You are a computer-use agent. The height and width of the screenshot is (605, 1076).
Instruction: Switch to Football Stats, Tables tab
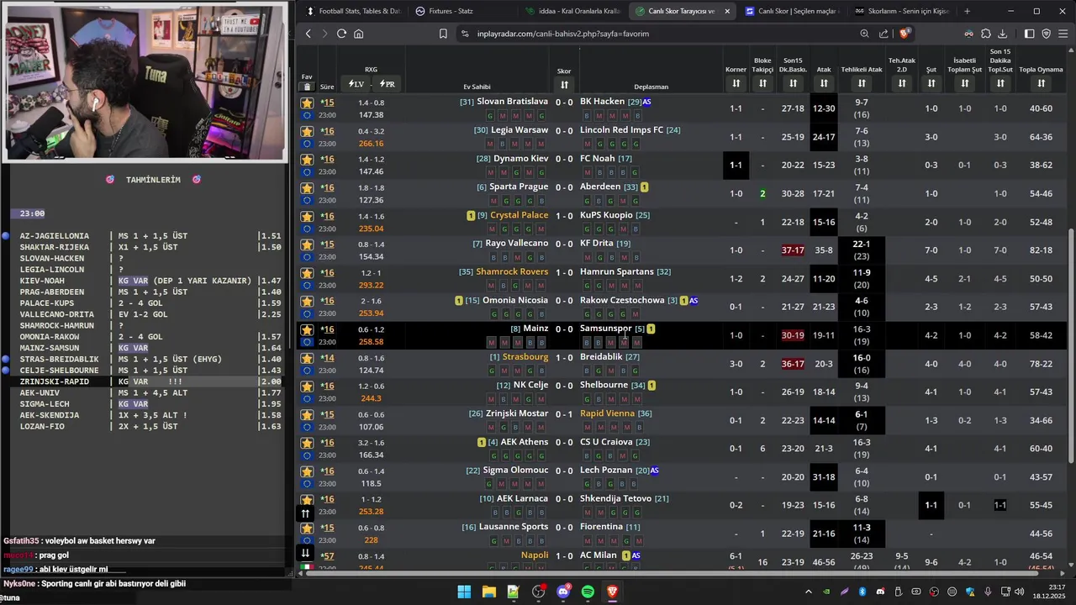[353, 11]
